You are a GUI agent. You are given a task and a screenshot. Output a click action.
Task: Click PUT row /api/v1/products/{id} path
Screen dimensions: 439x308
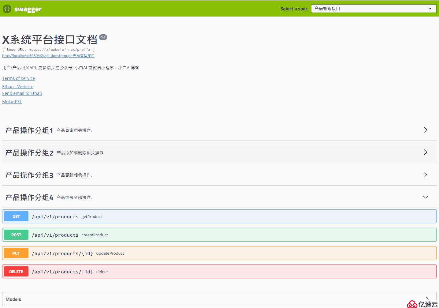tap(62, 254)
